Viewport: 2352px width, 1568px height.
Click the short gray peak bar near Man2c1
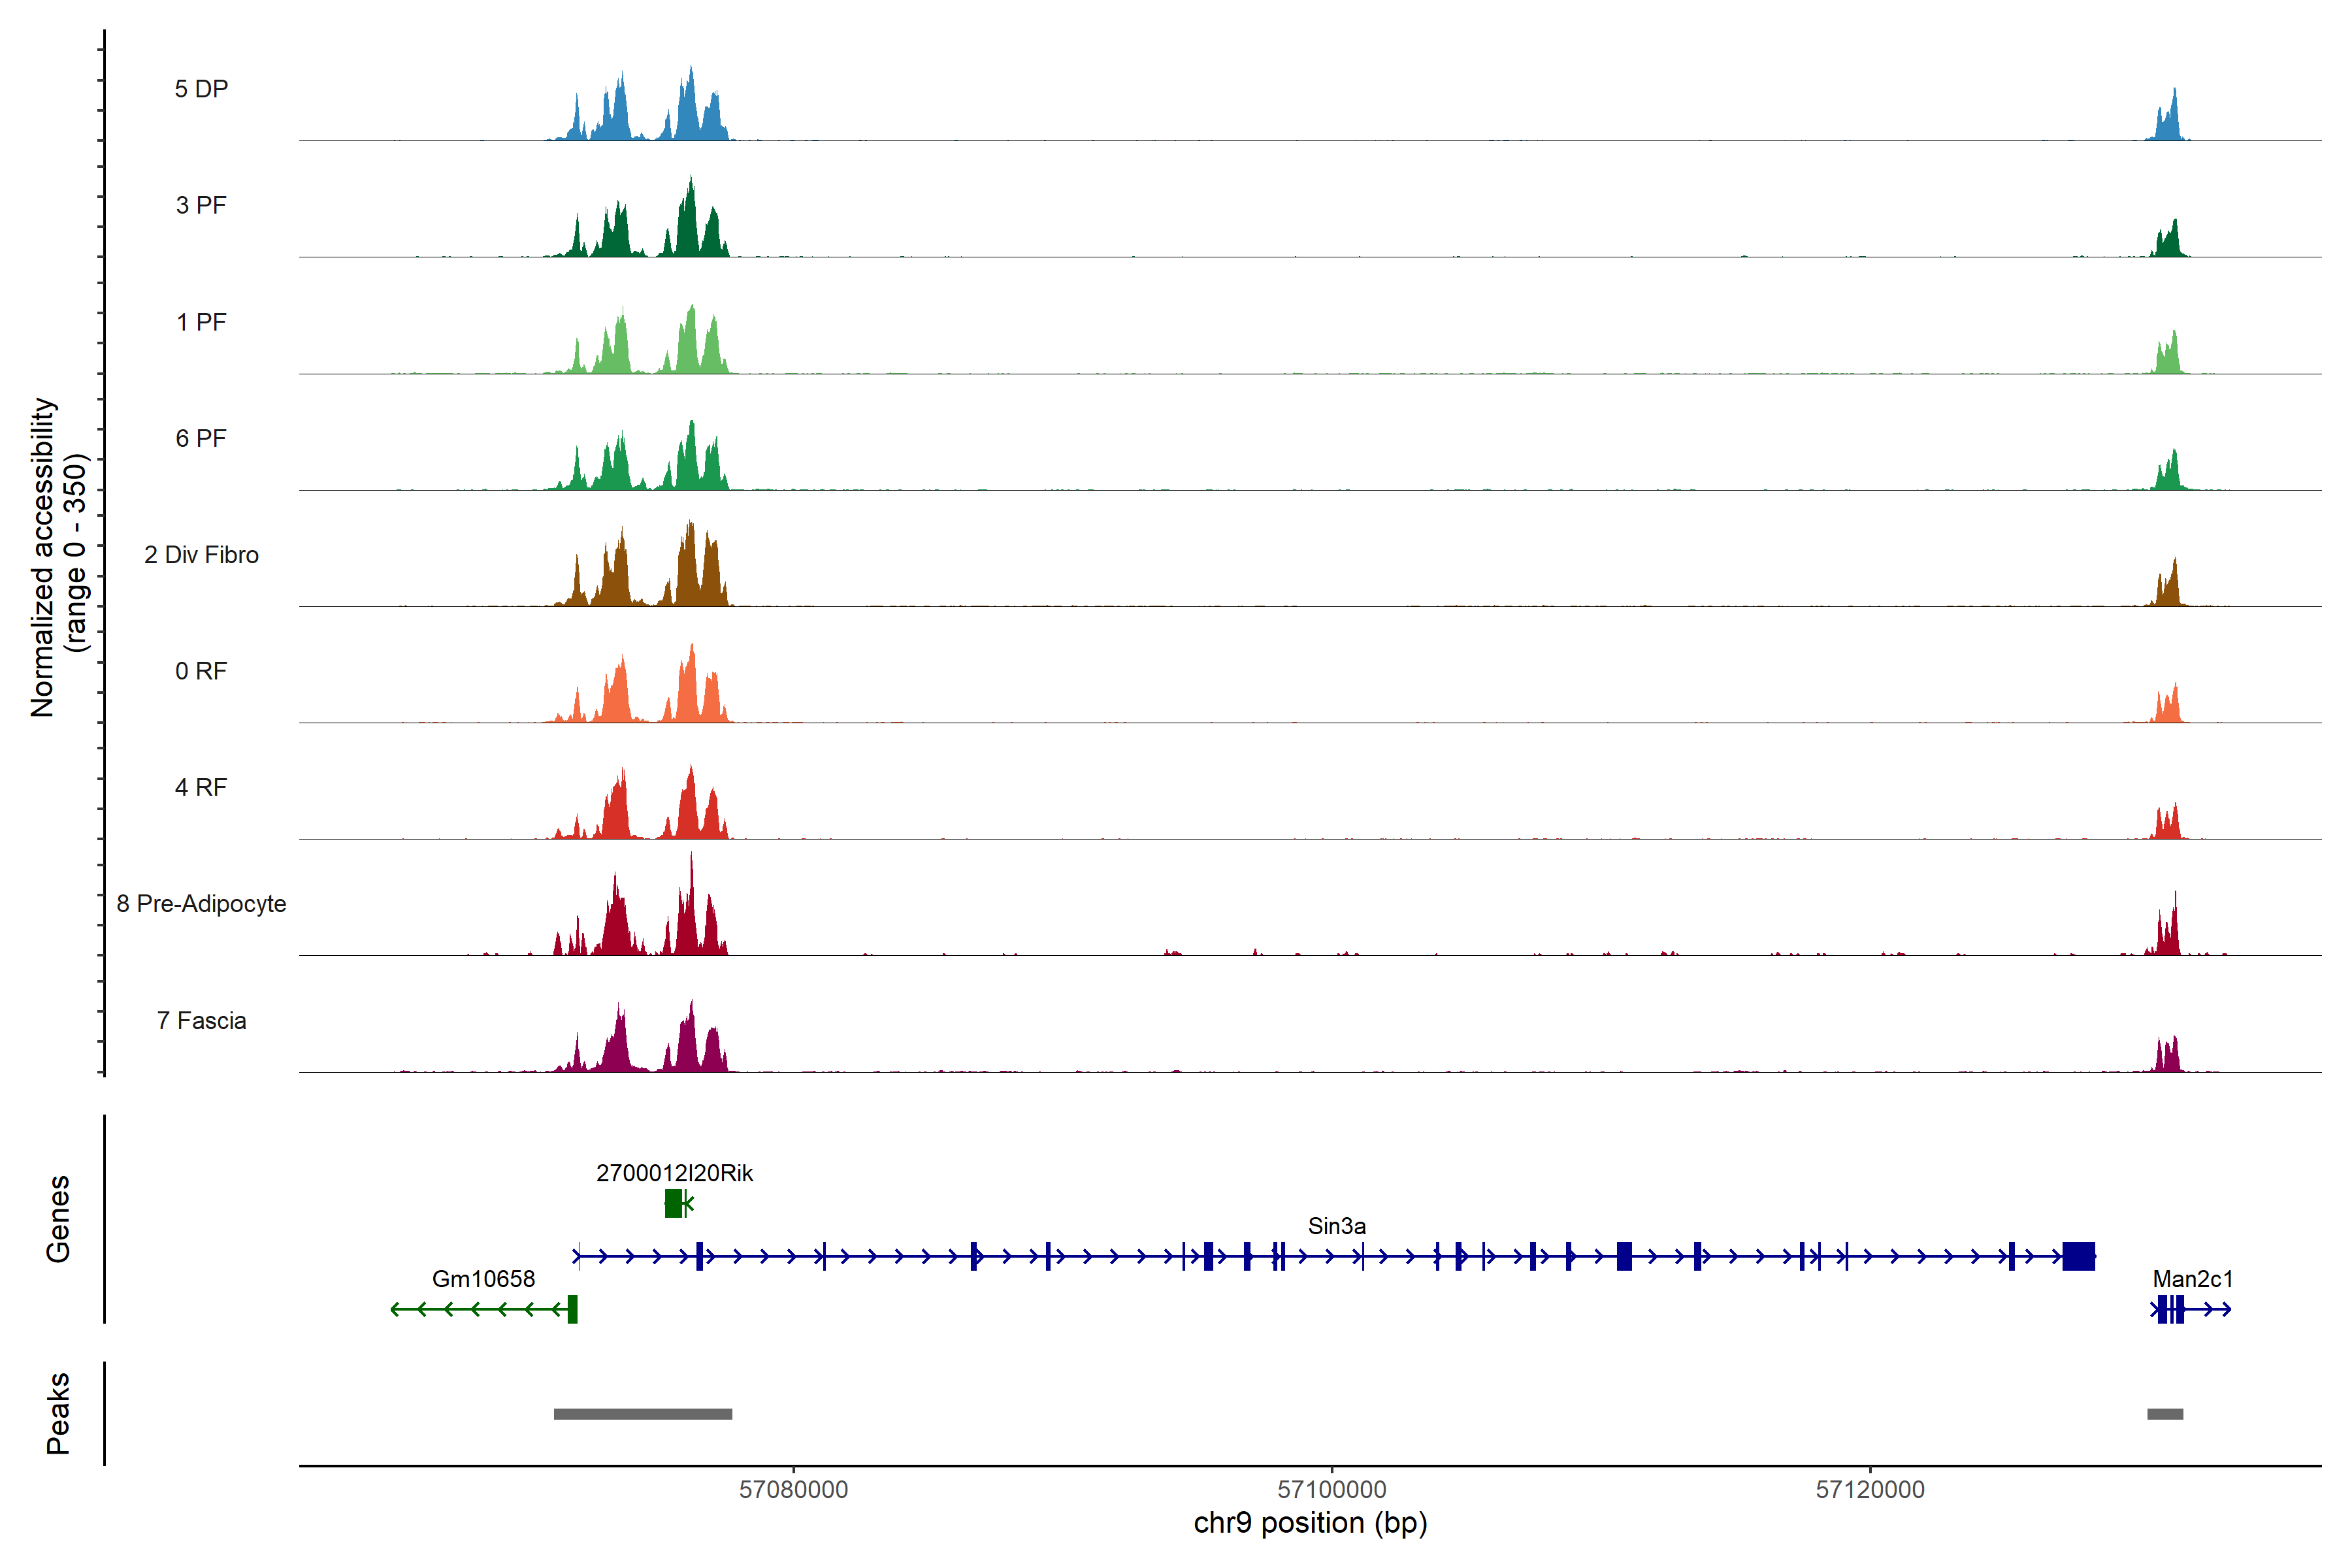2165,1414
